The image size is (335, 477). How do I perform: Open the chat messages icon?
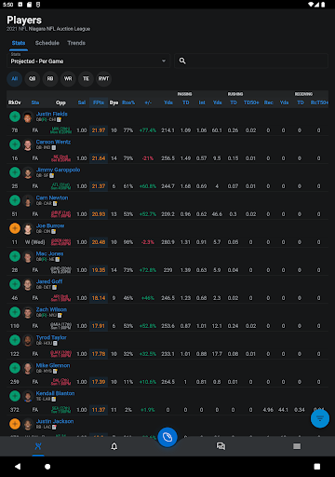(221, 446)
